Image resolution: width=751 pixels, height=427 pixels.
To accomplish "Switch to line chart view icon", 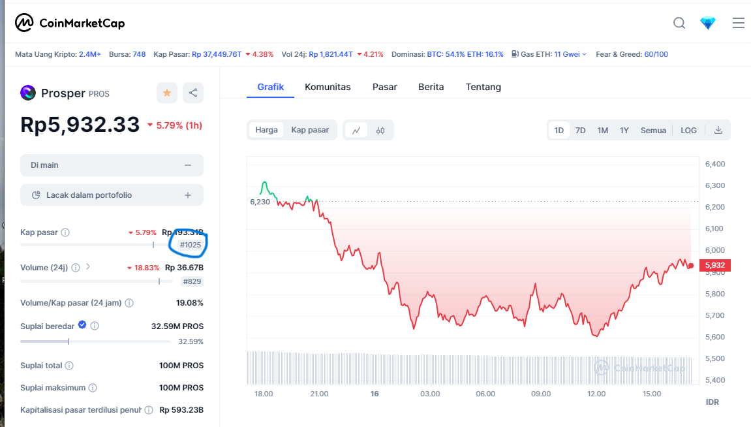I will [x=356, y=131].
